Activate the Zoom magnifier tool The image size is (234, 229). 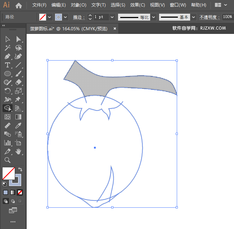pos(7,160)
